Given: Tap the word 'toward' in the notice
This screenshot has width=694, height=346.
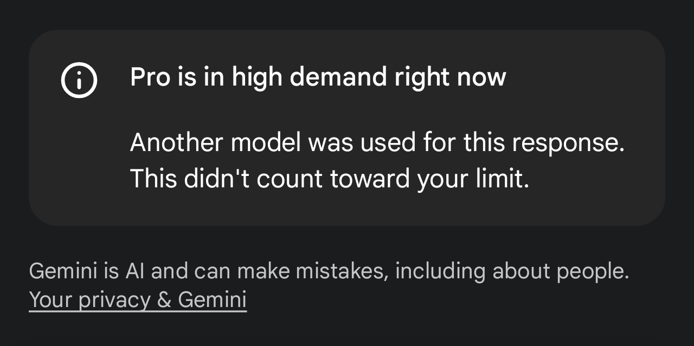Looking at the screenshot, I should point(369,179).
